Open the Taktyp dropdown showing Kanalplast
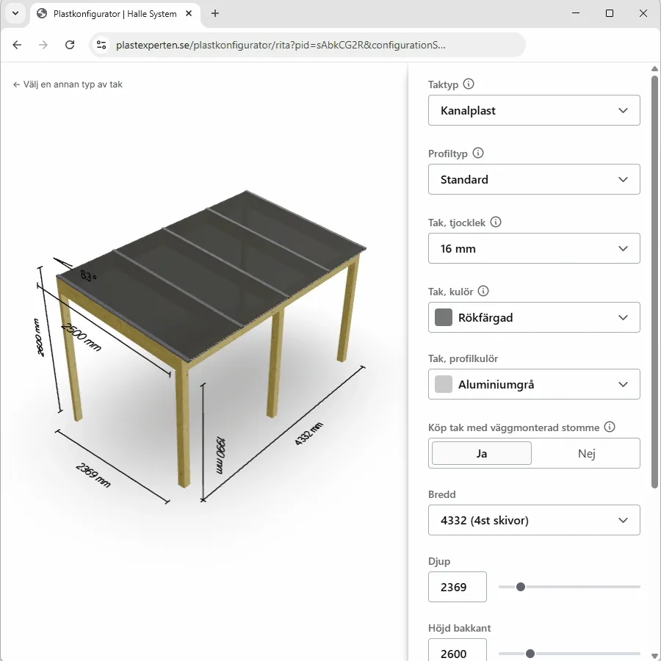The image size is (661, 661). click(534, 110)
